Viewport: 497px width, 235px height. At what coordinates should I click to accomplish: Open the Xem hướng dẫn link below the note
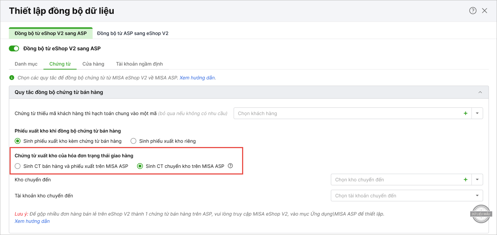tap(32, 221)
